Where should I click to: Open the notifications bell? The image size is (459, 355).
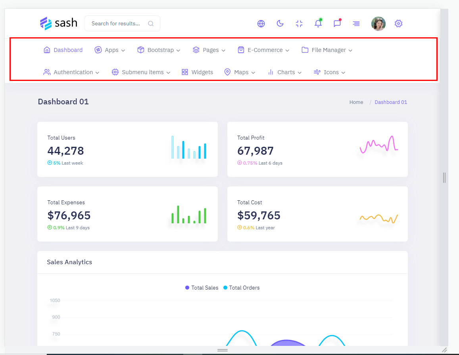tap(318, 24)
